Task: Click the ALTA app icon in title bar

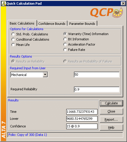Action: coord(4,4)
